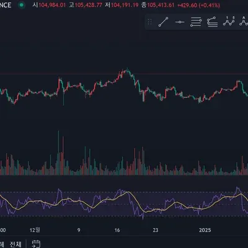The image size is (248, 248).
Task: Grab the drawing toolbar drag handle
Action: (x=150, y=22)
